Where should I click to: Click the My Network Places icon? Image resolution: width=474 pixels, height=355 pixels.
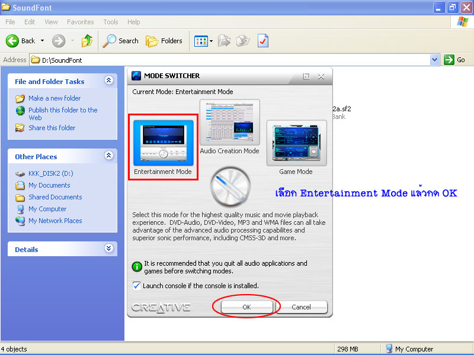[x=20, y=221]
